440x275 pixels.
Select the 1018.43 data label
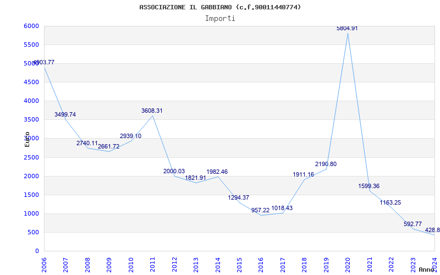pos(282,208)
